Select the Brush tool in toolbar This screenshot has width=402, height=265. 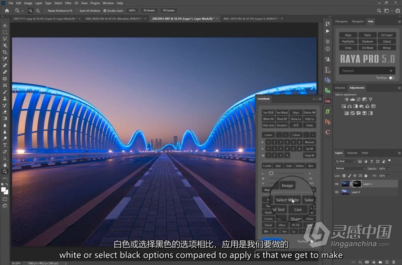coord(5,92)
